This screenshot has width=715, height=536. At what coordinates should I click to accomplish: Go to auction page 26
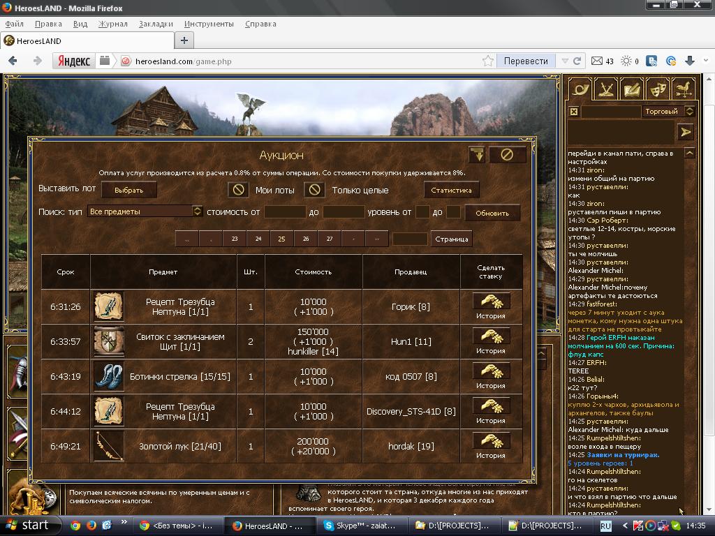coord(306,239)
